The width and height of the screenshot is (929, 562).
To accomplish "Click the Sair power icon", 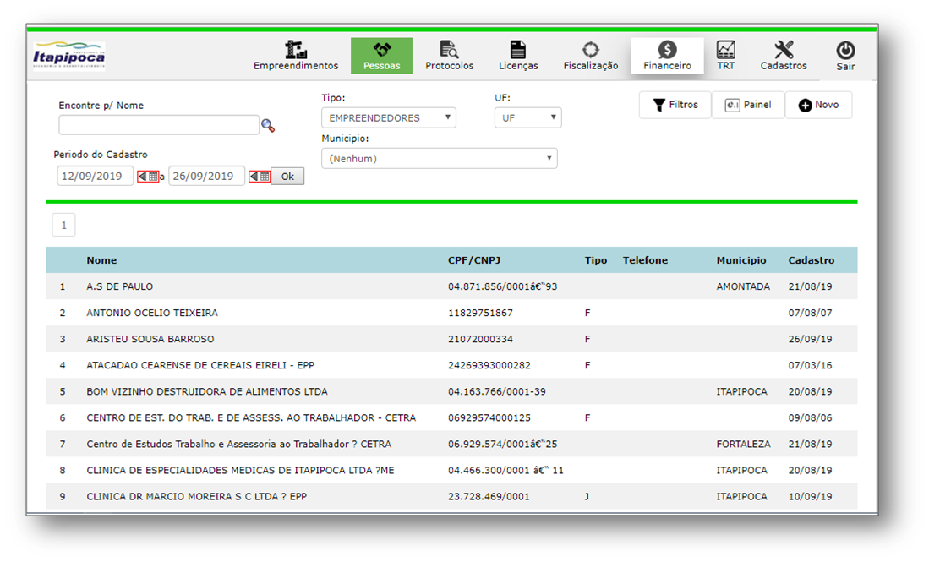I will (845, 51).
